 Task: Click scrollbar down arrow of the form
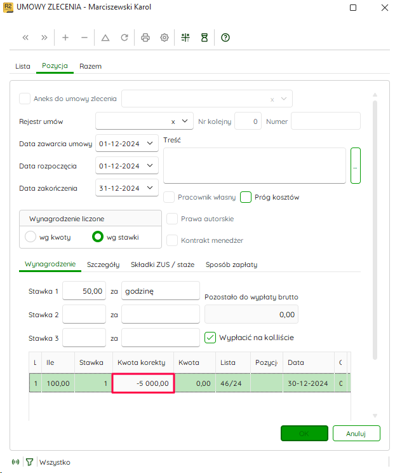tap(375, 416)
